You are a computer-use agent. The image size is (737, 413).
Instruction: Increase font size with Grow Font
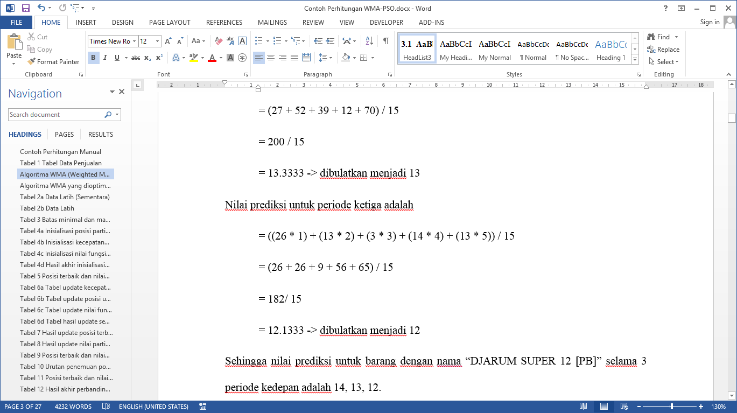[168, 41]
